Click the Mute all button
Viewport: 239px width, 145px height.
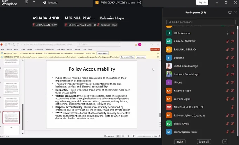(x=204, y=141)
